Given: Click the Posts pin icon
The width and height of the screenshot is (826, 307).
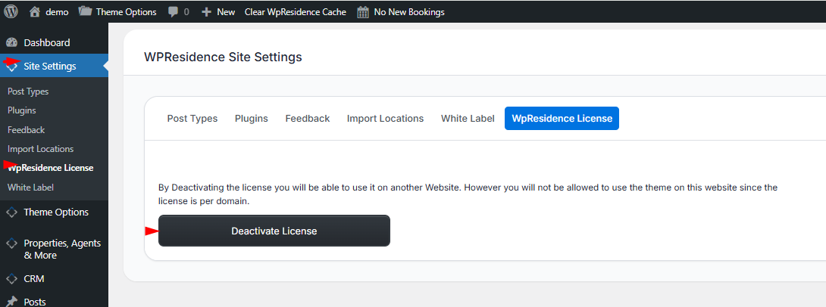Looking at the screenshot, I should pyautogui.click(x=11, y=302).
